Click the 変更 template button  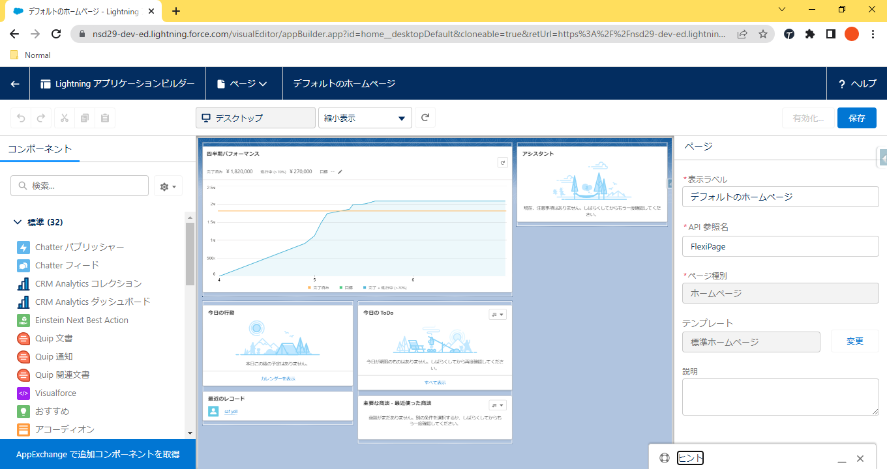tap(855, 341)
